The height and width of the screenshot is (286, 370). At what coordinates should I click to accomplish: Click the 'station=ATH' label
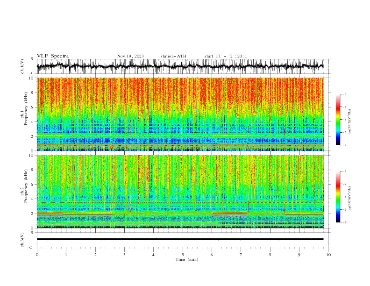click(173, 56)
